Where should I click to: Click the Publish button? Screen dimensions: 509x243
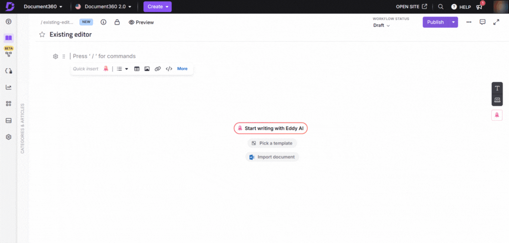point(435,22)
